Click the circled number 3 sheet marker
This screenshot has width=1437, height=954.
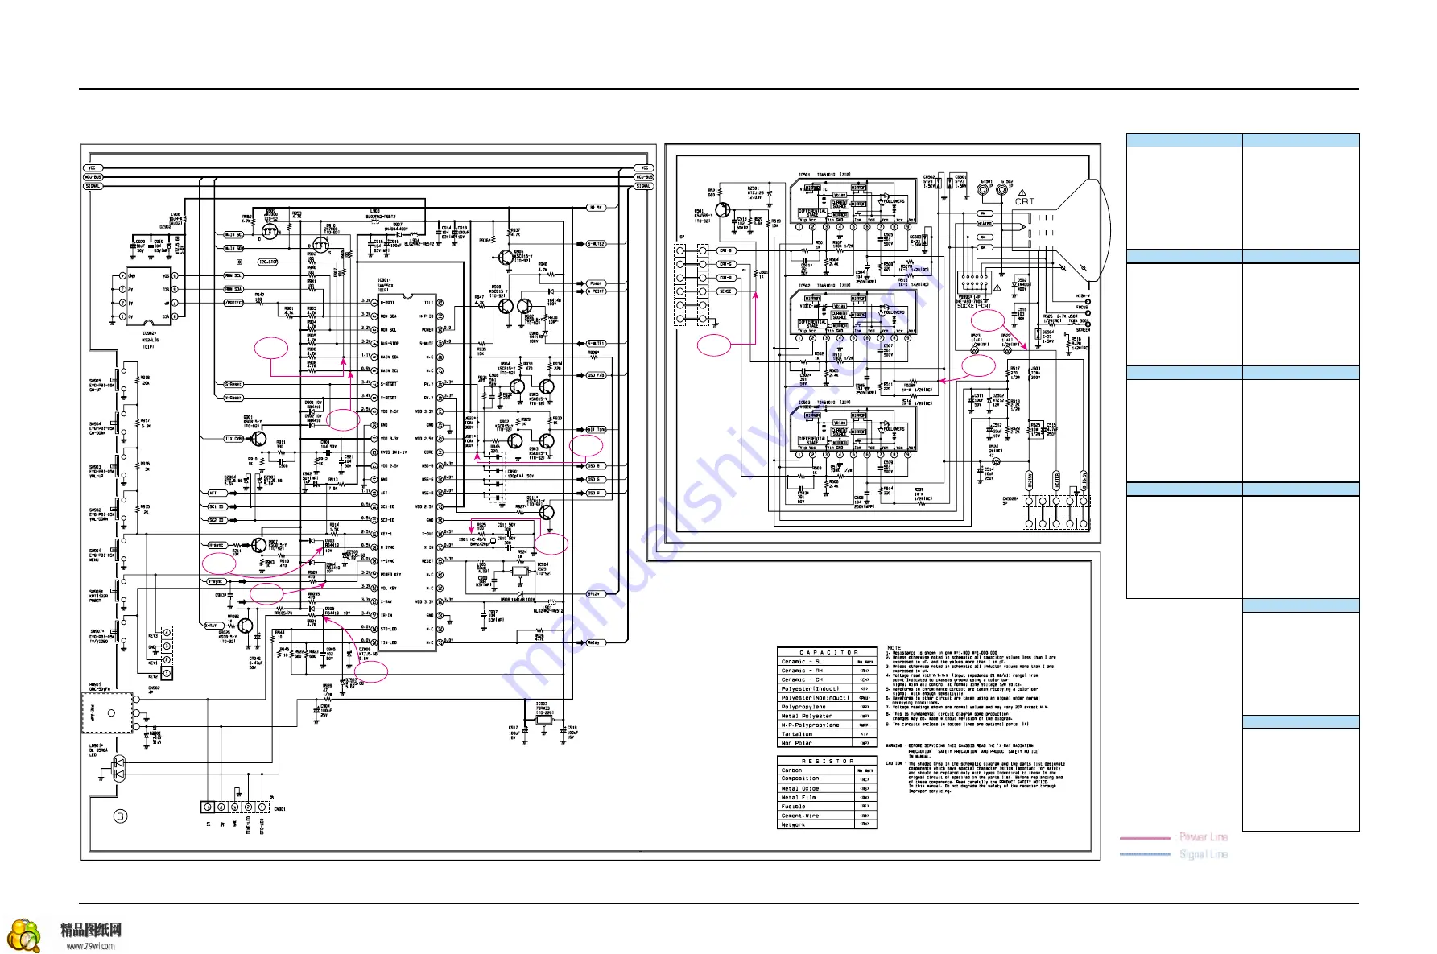pyautogui.click(x=120, y=816)
